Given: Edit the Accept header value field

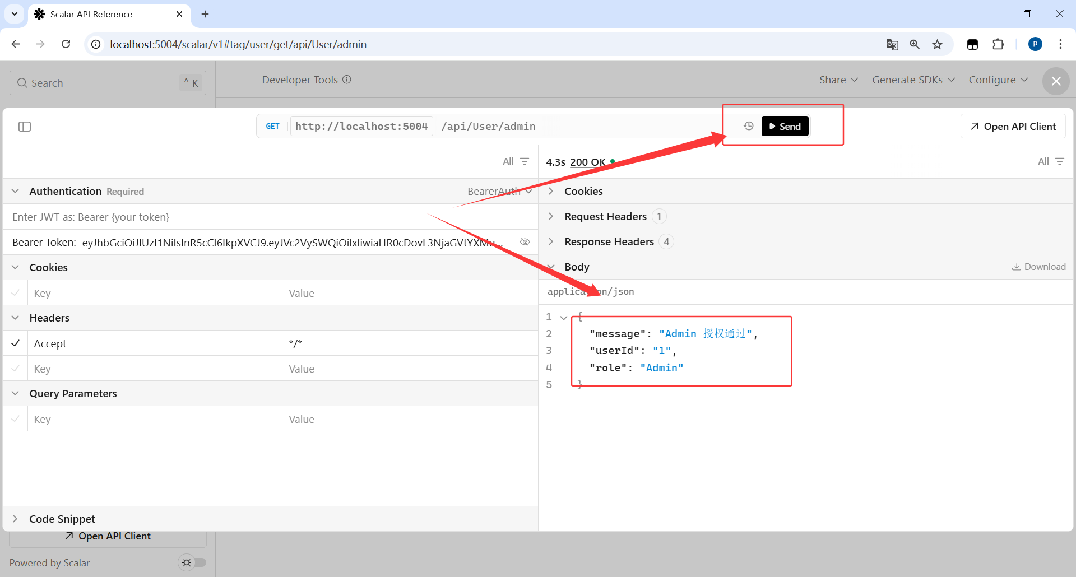Looking at the screenshot, I should [x=410, y=343].
